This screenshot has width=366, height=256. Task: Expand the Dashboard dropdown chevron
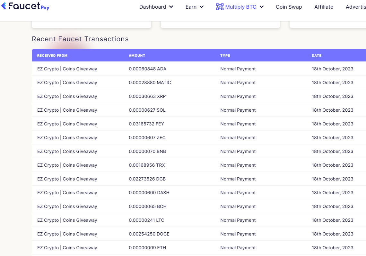point(171,7)
